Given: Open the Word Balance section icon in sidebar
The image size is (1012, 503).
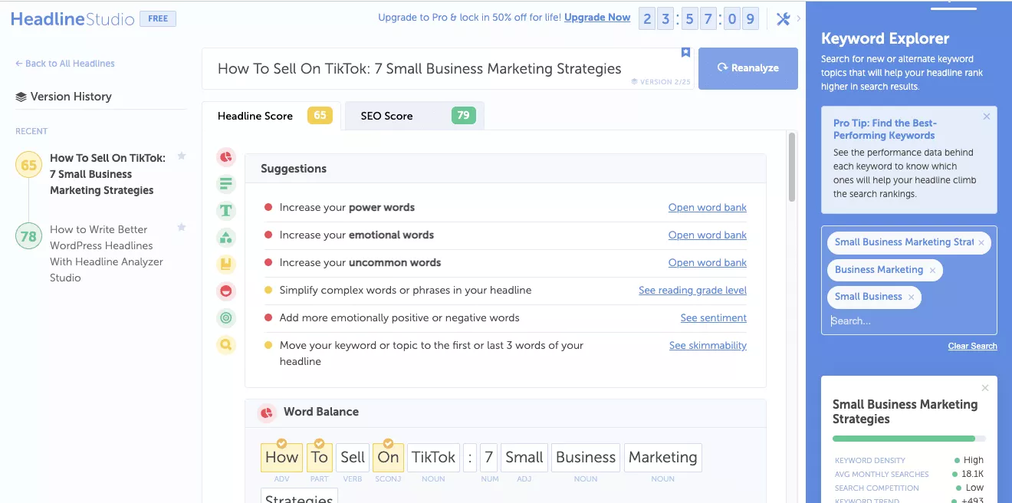Looking at the screenshot, I should point(225,157).
